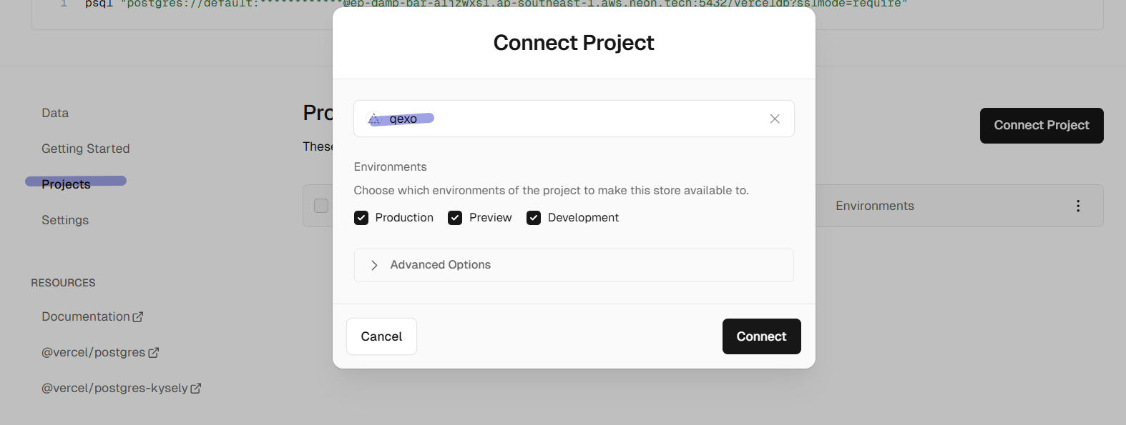Cancel the Connect Project dialog
The image size is (1126, 425).
(381, 336)
